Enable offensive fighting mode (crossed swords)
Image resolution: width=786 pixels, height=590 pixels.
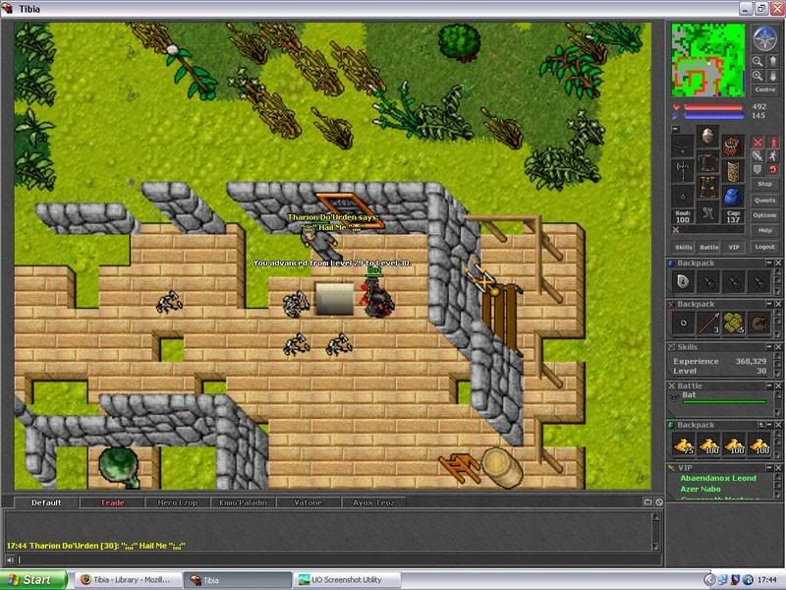pos(758,143)
